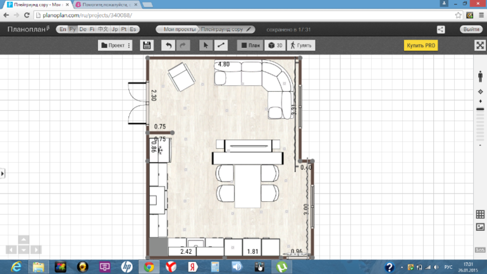This screenshot has width=487, height=274.
Task: Switch the interface language to En
Action: [x=63, y=29]
